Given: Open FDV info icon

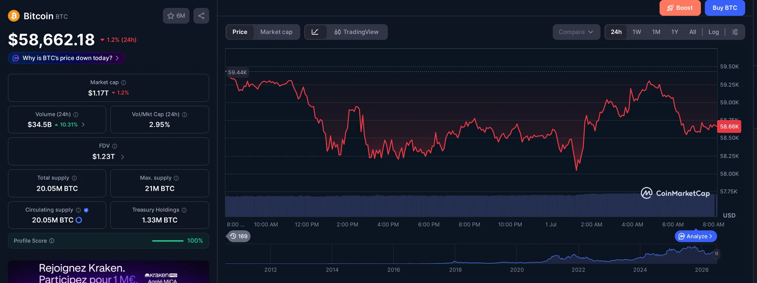Looking at the screenshot, I should pos(115,146).
